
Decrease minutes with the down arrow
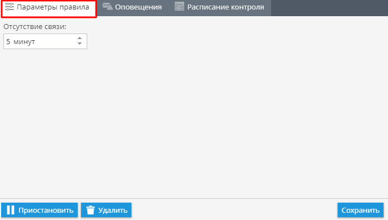[79, 44]
